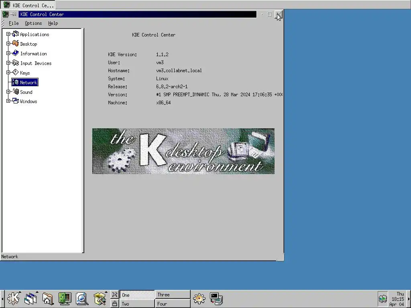
Task: Click the System value Linux
Action: tap(162, 79)
